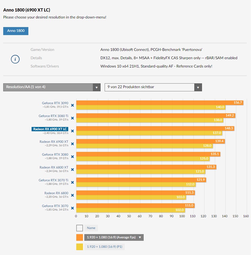Click the X icon next to Geforce RTX 3070 Ti

72,182
